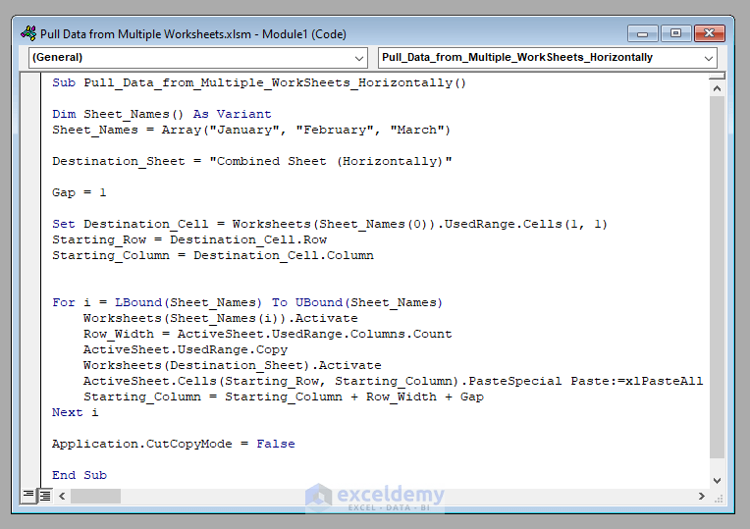Click the text "Array("January", "February", "March")"
Screen dimensions: 750x529
coord(306,131)
